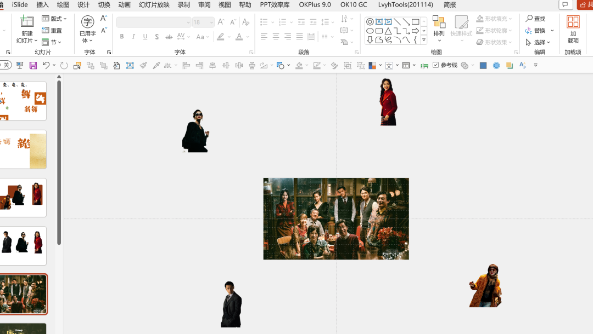Expand the shapes gallery more arrow
The width and height of the screenshot is (593, 334).
[x=424, y=39]
